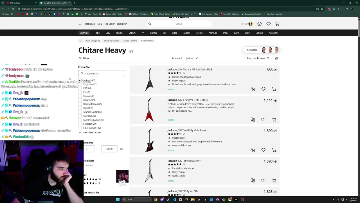The image size is (360, 203).
Task: Check the Epiphone manufacturer checkbox
Action: tap(80, 84)
